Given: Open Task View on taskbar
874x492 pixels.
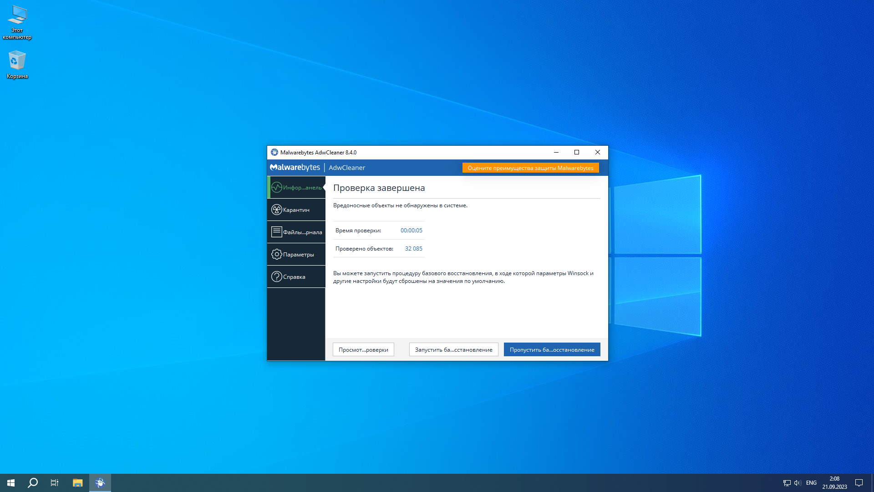Looking at the screenshot, I should click(55, 483).
